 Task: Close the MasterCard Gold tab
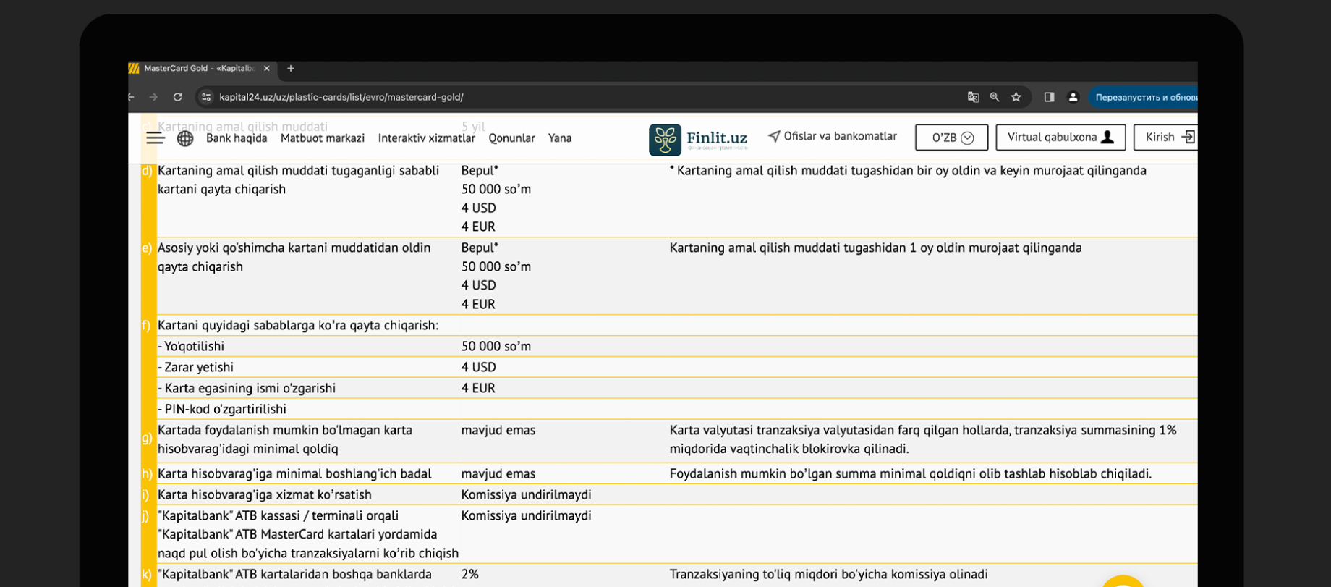click(267, 69)
